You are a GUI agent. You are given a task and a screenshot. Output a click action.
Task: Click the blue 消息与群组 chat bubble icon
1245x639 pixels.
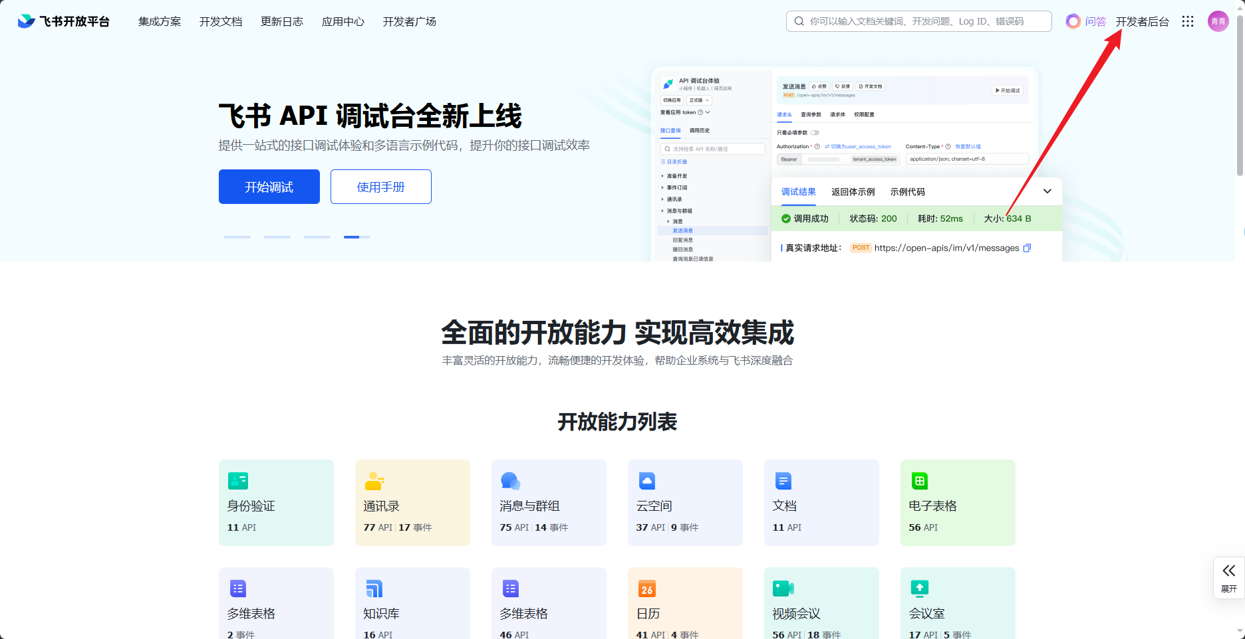click(x=511, y=481)
